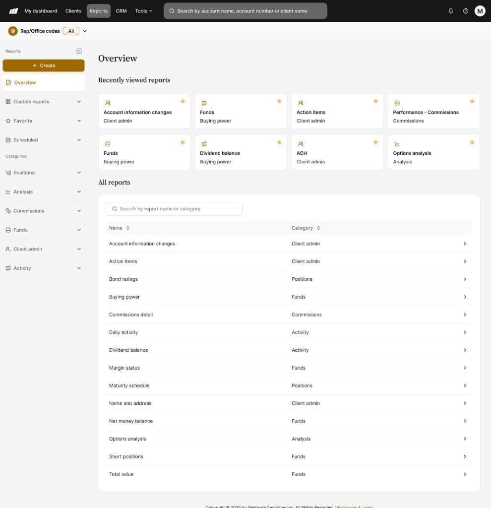Open the Margin status report row

point(289,368)
